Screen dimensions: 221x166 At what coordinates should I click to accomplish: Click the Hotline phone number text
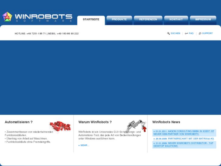(47, 34)
